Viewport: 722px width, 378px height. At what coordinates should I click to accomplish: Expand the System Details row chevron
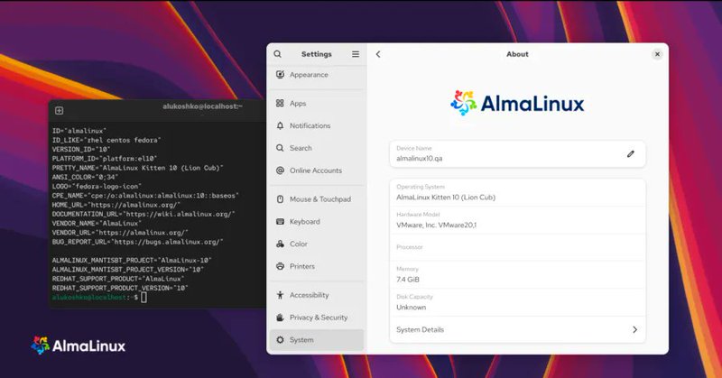[x=634, y=330]
